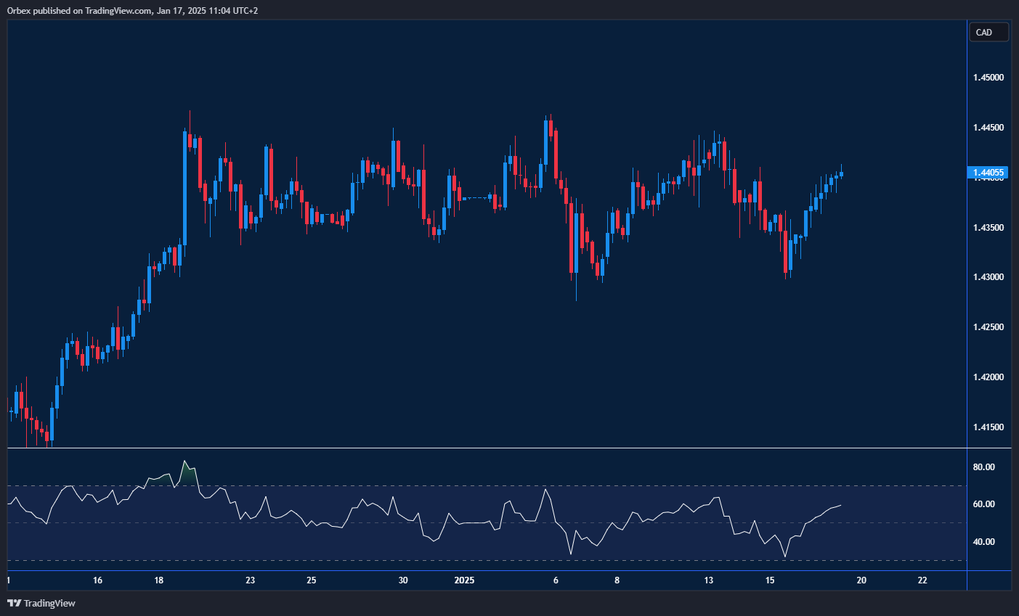Click the Orbex published on TradingView.com header text

132,10
